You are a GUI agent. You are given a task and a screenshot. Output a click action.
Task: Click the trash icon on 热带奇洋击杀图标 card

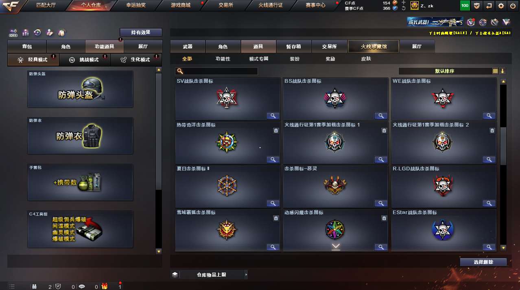click(x=275, y=131)
